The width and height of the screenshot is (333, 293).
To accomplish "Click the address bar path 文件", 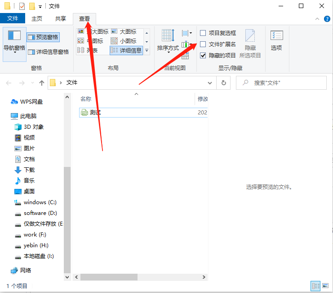I will click(72, 83).
